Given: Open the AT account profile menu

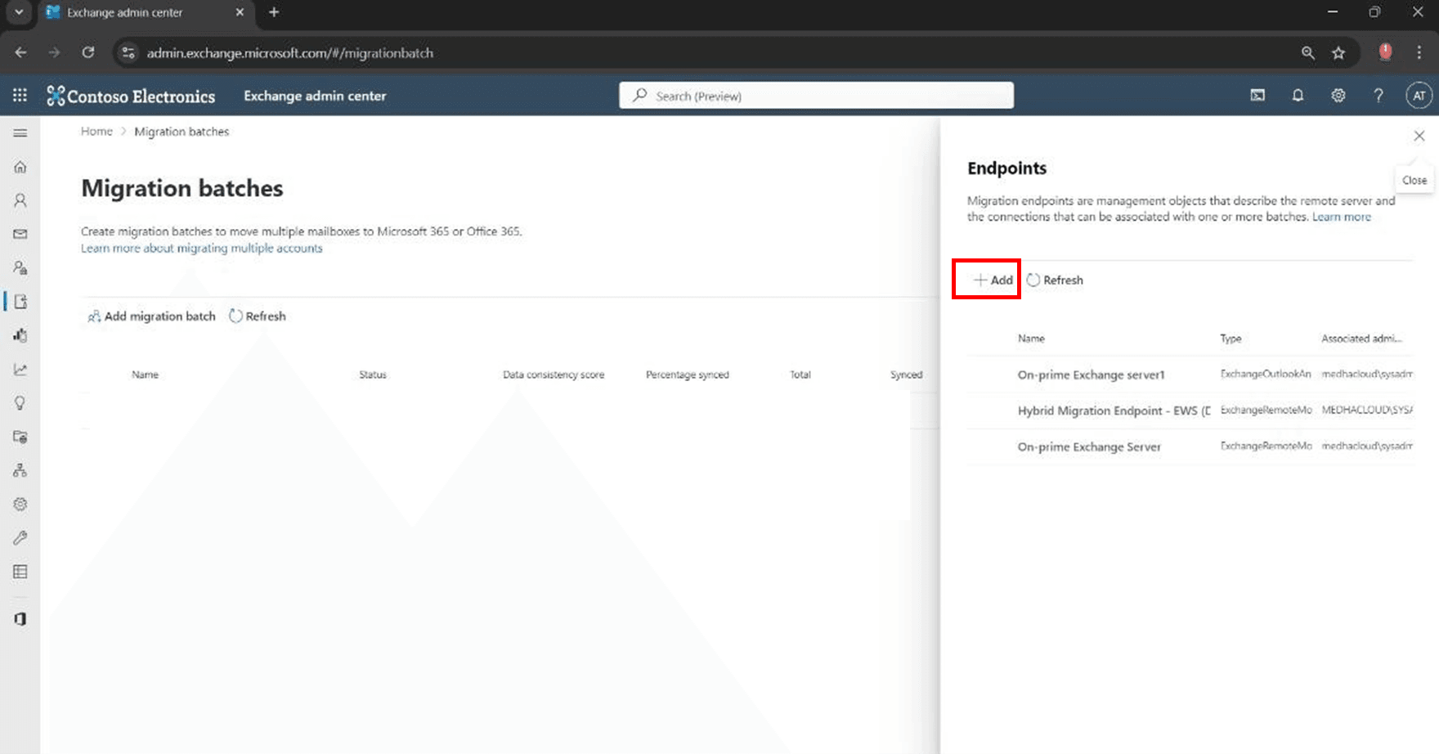Looking at the screenshot, I should tap(1419, 96).
